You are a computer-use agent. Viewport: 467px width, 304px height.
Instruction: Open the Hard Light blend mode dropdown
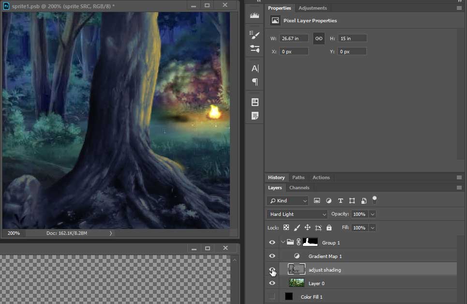(x=297, y=214)
